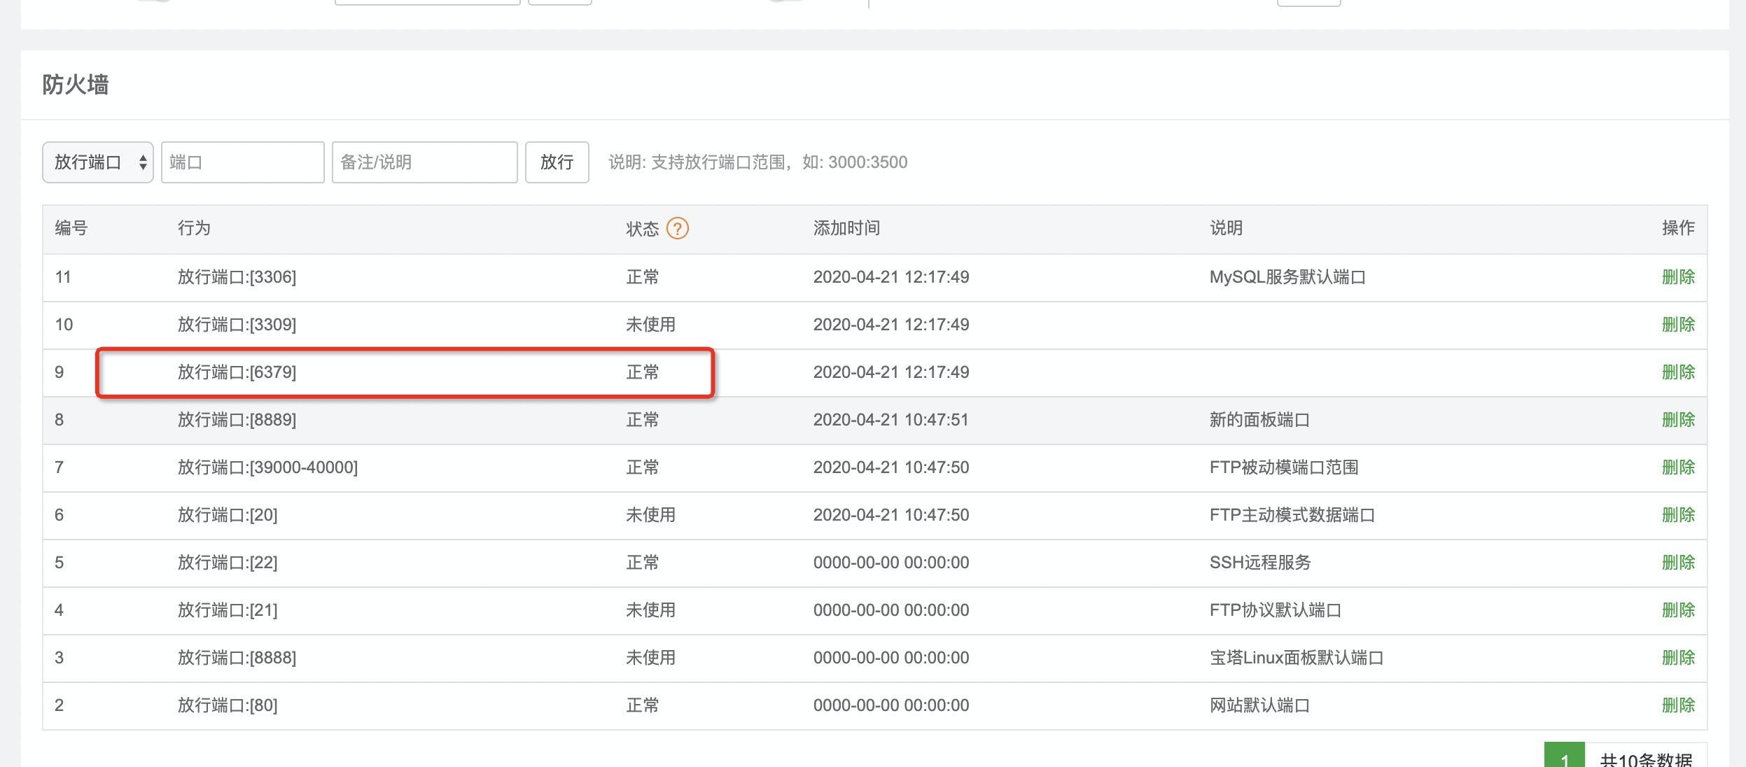Delete the port 22 SSH rule
This screenshot has width=1746, height=767.
(x=1678, y=563)
